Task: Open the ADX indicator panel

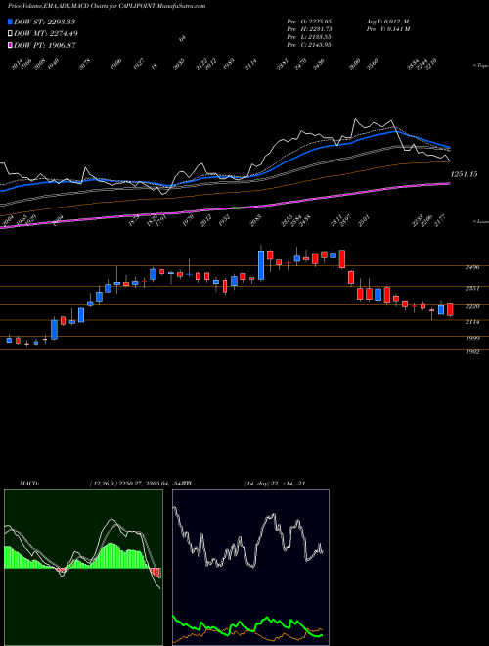Action: tap(250, 568)
